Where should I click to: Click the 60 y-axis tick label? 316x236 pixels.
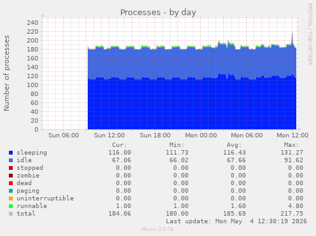click(x=34, y=103)
